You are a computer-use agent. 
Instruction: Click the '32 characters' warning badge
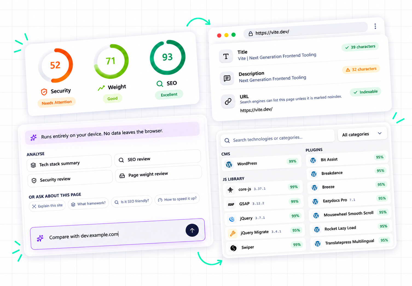tap(361, 70)
